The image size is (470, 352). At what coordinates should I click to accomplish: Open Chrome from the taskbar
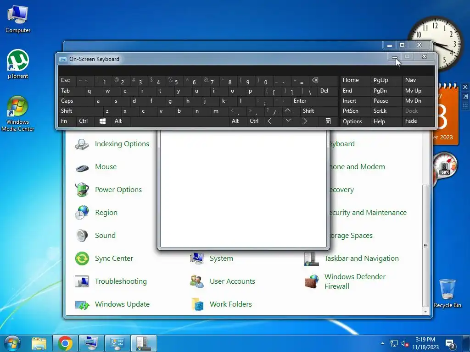tap(65, 343)
